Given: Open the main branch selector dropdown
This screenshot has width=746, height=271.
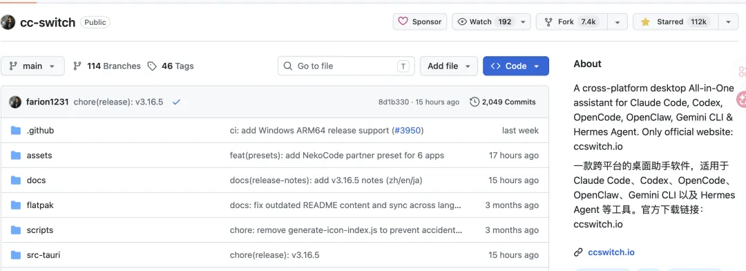Looking at the screenshot, I should pos(32,66).
